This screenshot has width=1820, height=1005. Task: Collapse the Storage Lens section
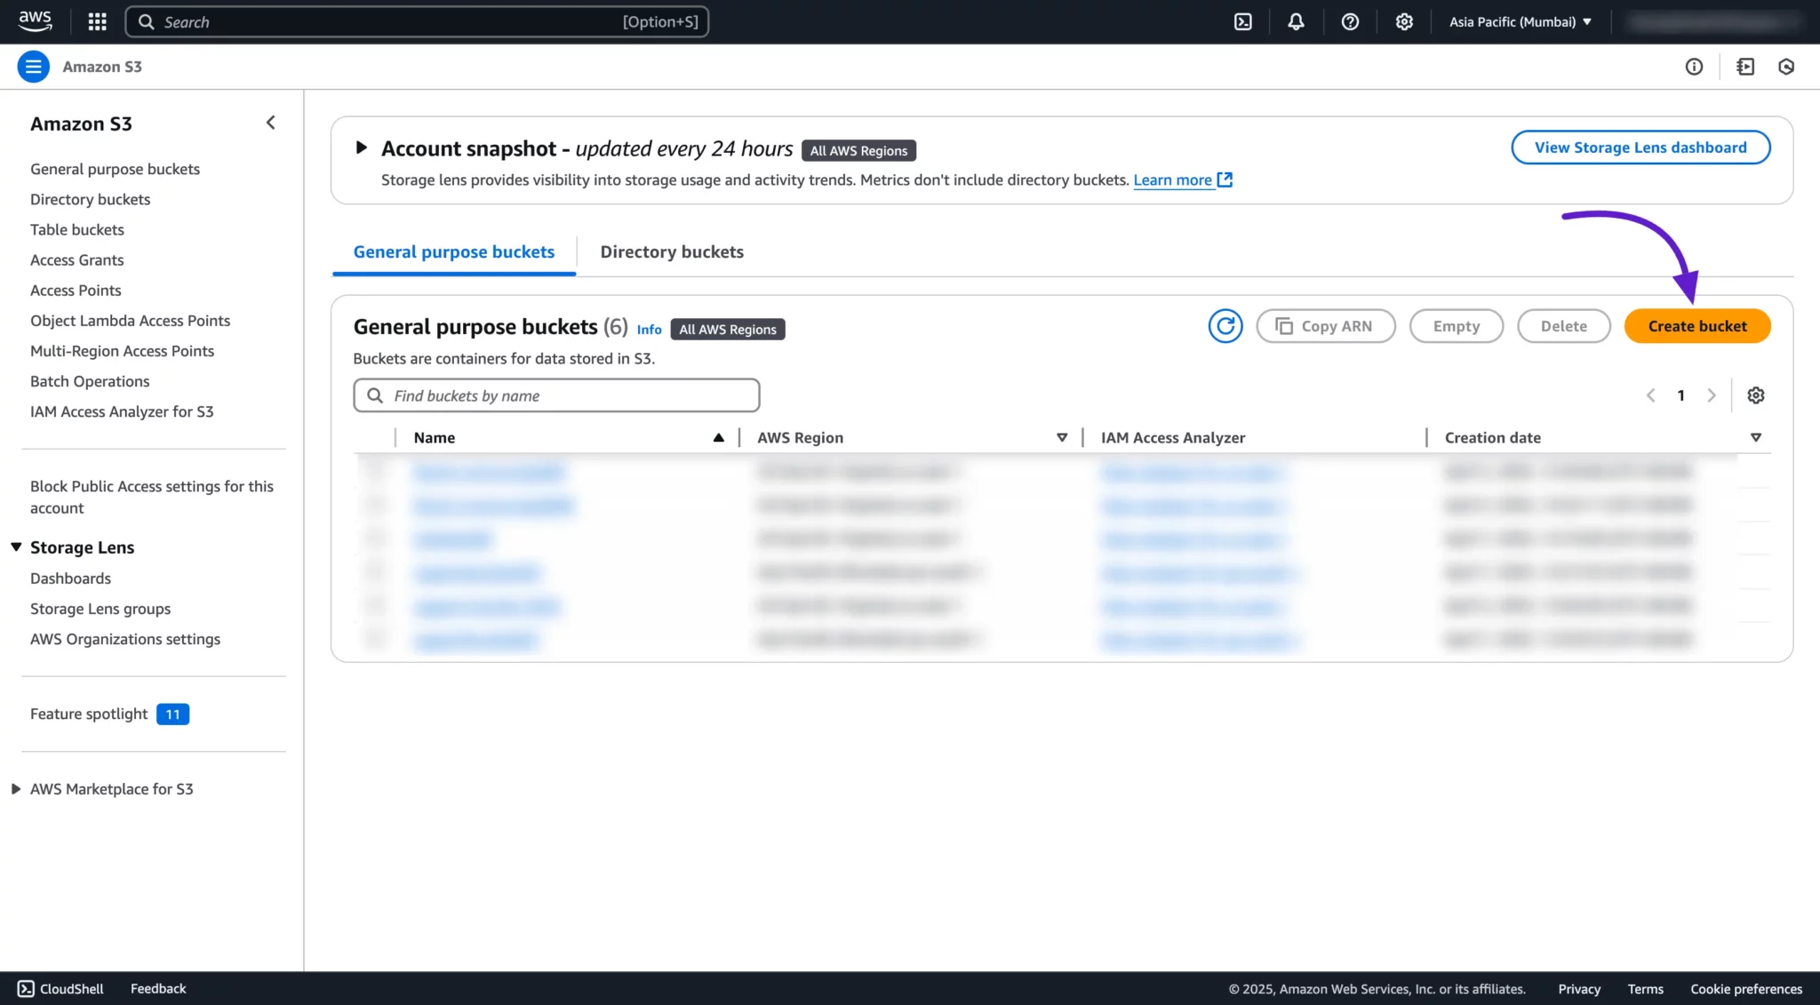tap(16, 547)
